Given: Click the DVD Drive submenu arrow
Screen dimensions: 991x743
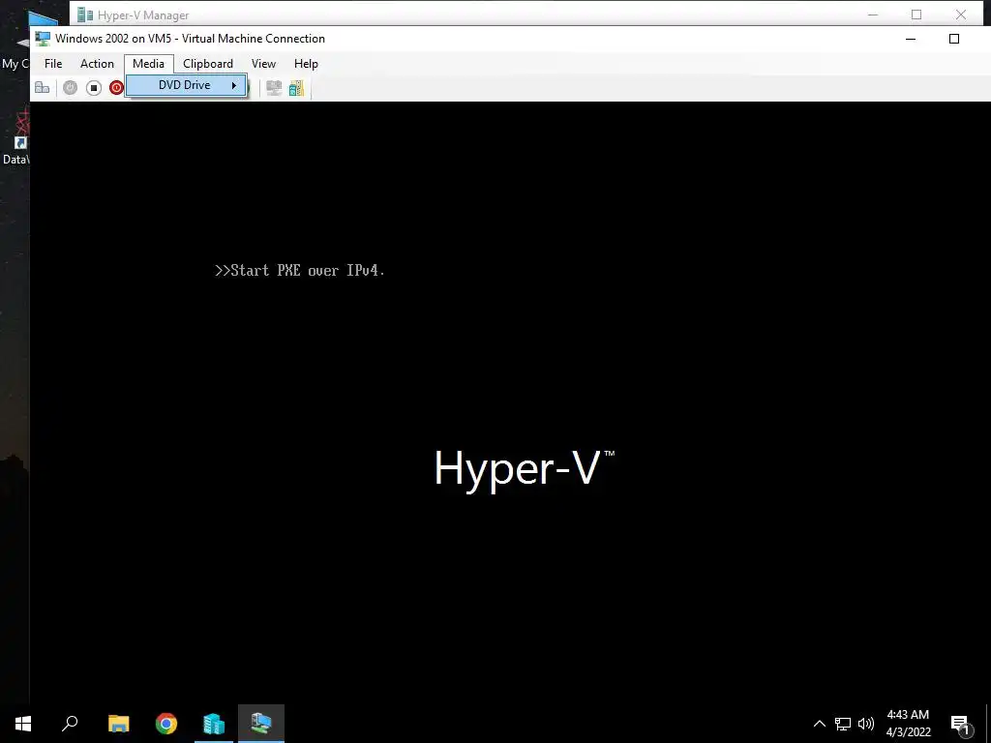Looking at the screenshot, I should (234, 85).
